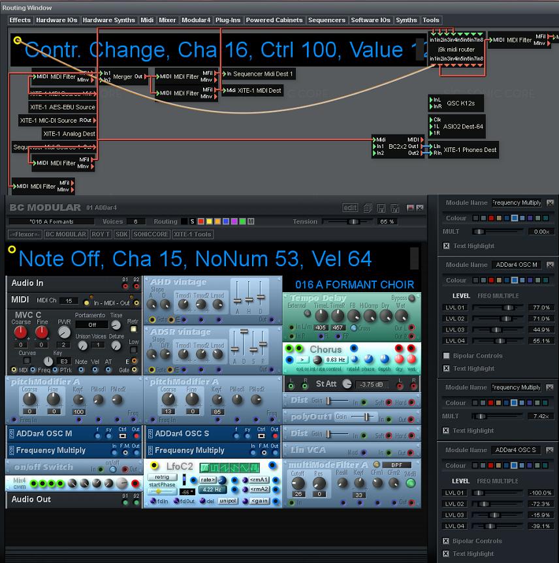Select the red Routing colour swatch
The width and height of the screenshot is (559, 563).
pyautogui.click(x=201, y=222)
